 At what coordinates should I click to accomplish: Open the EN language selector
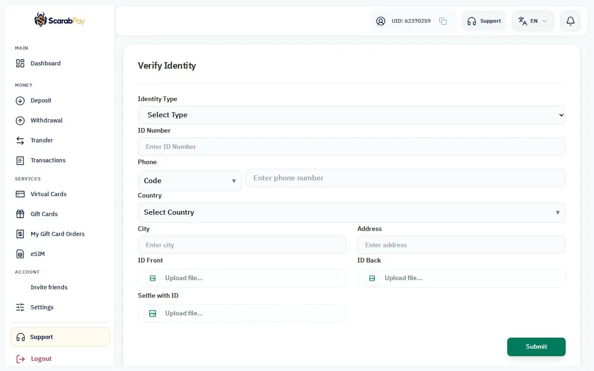tap(533, 21)
